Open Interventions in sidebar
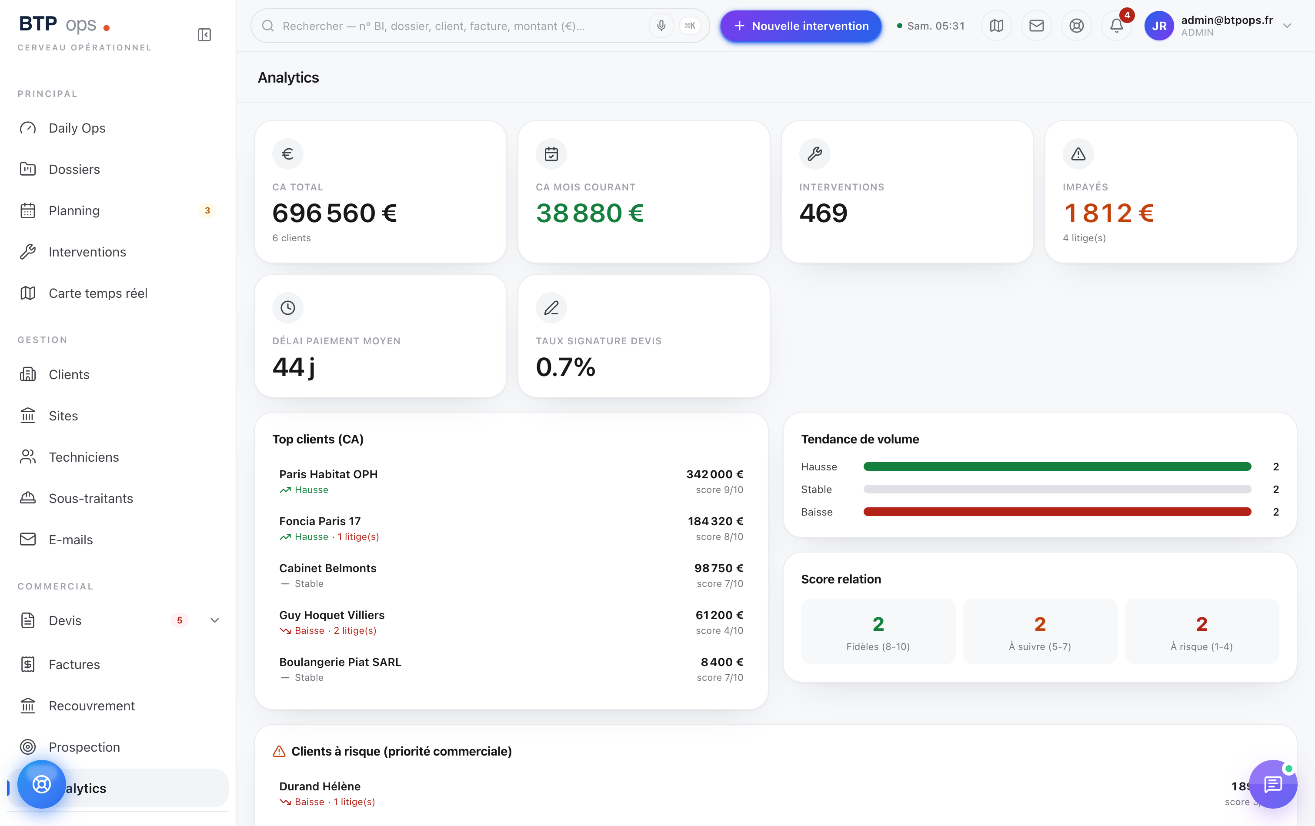Screen dimensions: 1315x826 pyautogui.click(x=118, y=252)
